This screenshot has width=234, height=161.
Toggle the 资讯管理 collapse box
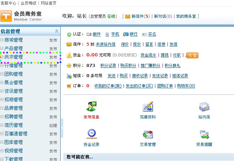(x=2, y=91)
